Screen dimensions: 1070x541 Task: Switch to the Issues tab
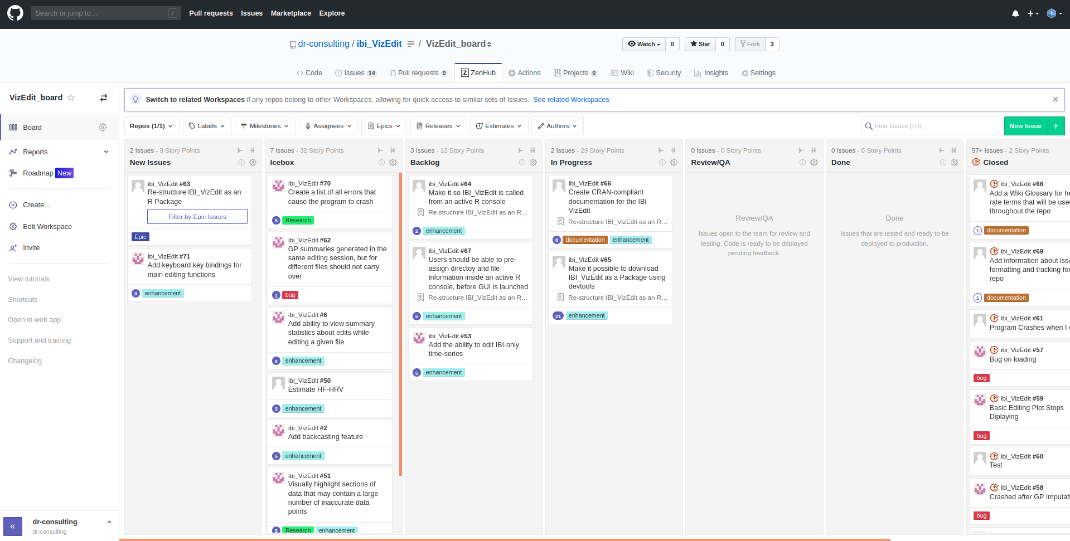point(355,73)
